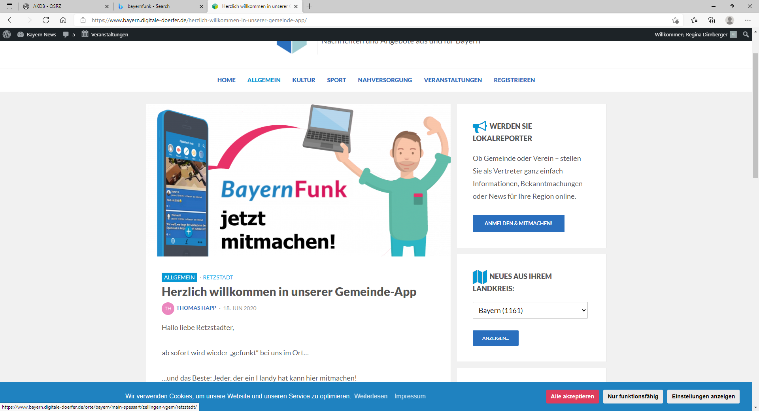Follow the Weiterlesen cookie link

[x=371, y=396]
